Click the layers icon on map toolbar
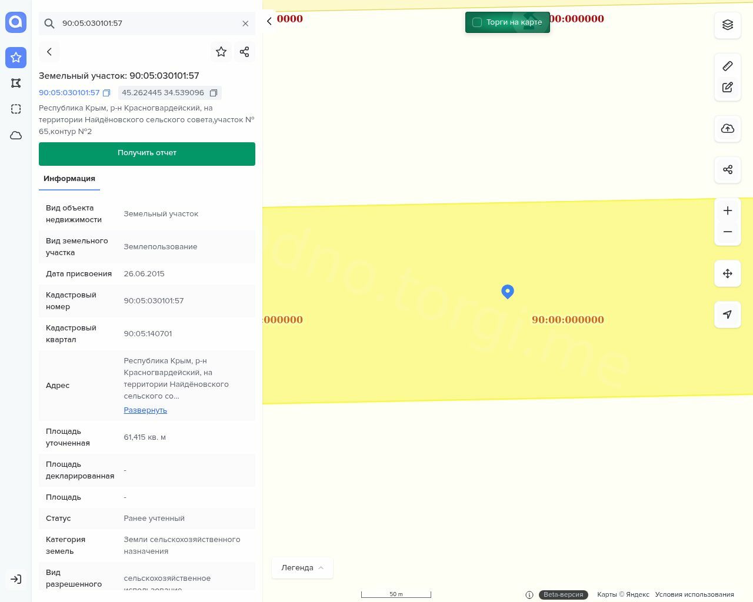 [x=728, y=25]
